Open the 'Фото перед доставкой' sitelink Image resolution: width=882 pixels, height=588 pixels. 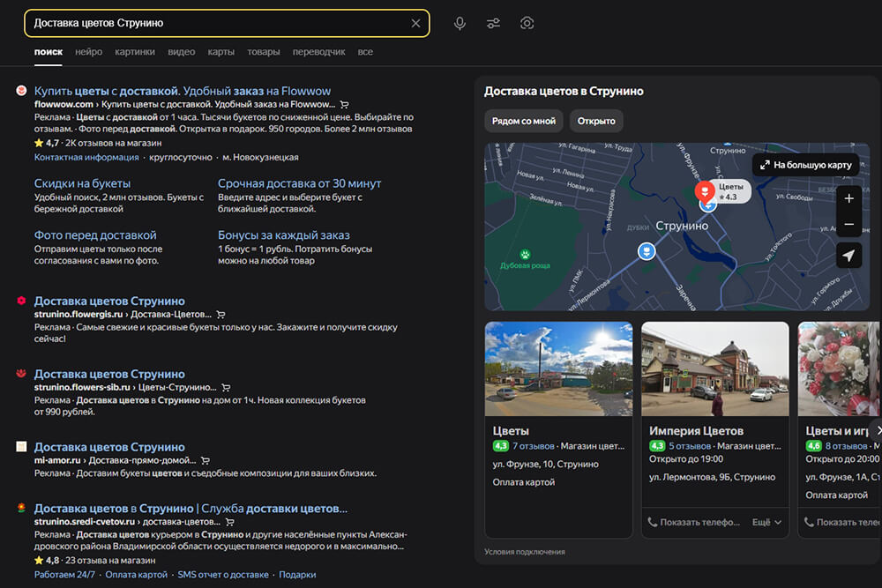95,235
